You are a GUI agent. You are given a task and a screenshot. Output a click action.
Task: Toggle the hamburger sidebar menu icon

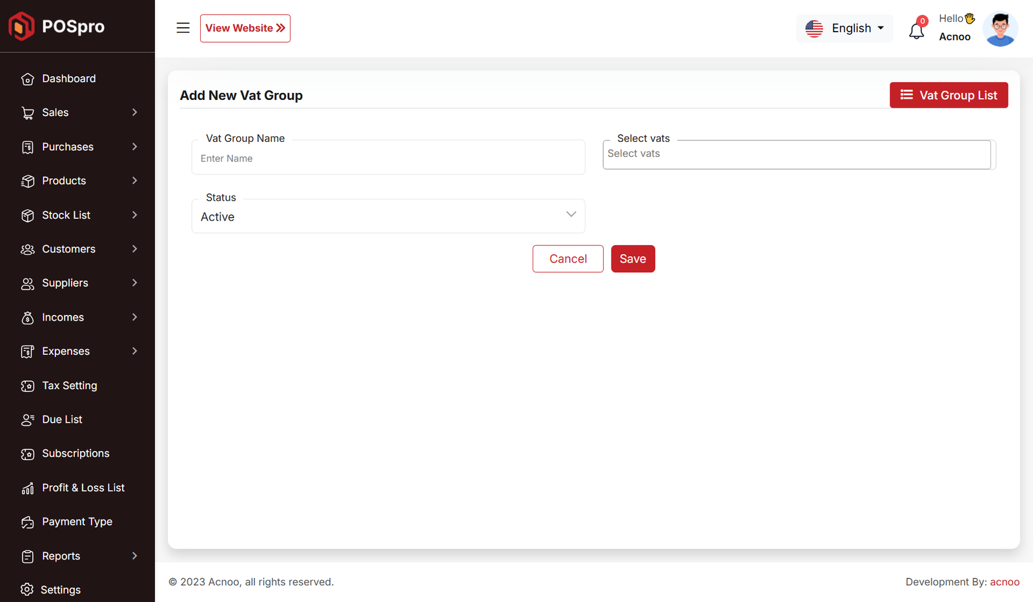183,28
